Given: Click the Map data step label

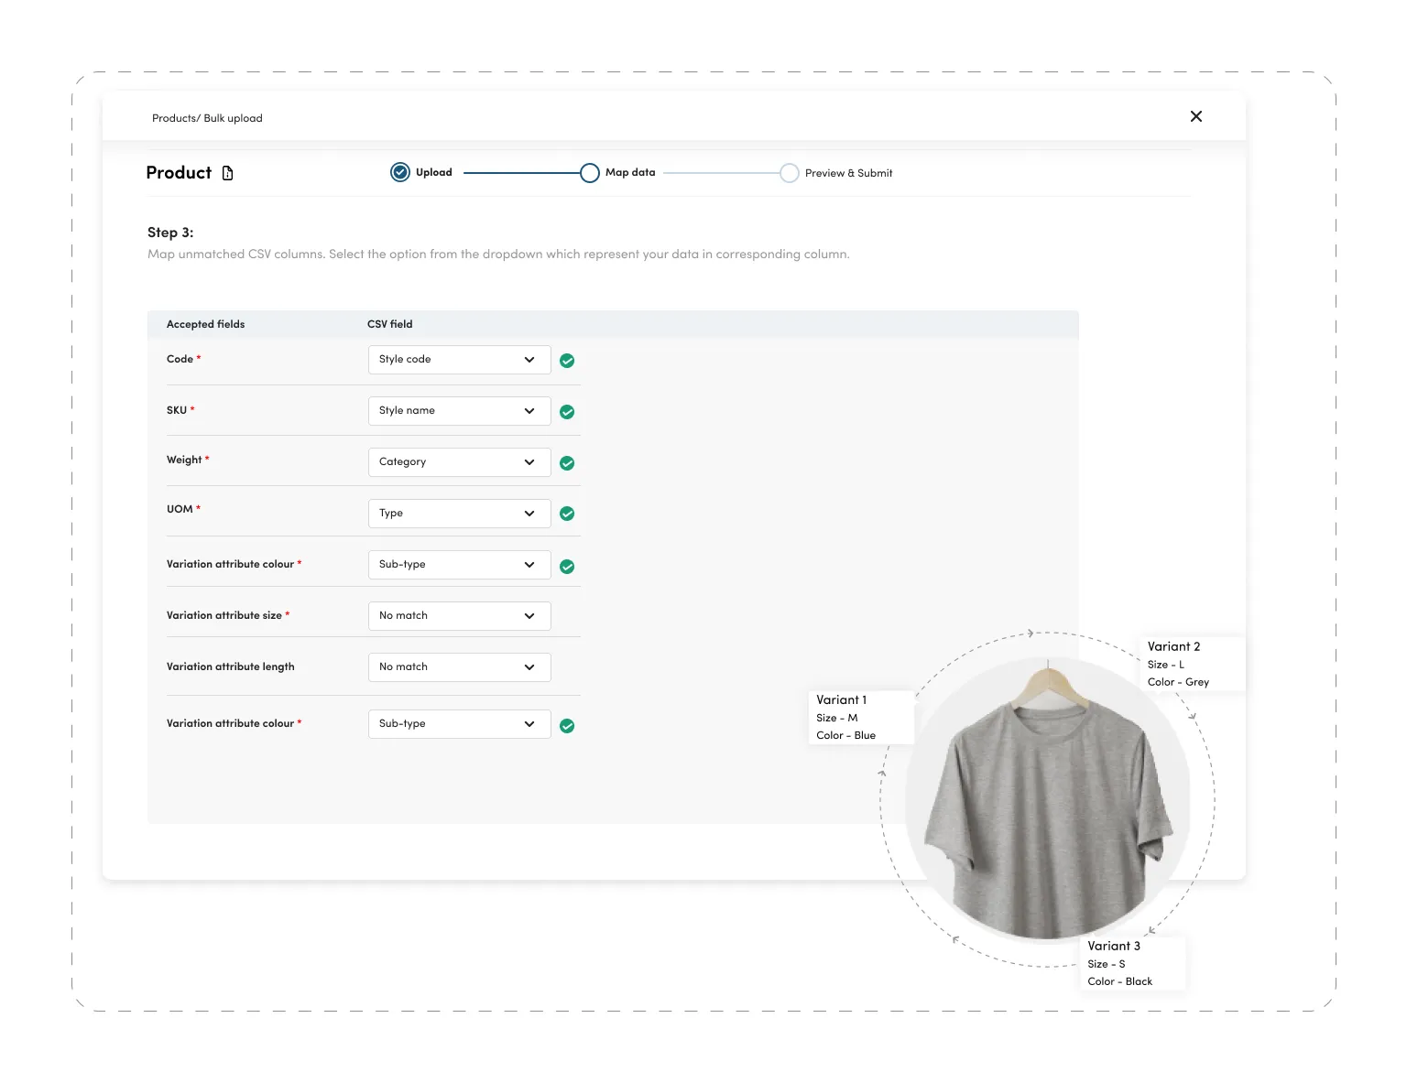Looking at the screenshot, I should pyautogui.click(x=630, y=172).
